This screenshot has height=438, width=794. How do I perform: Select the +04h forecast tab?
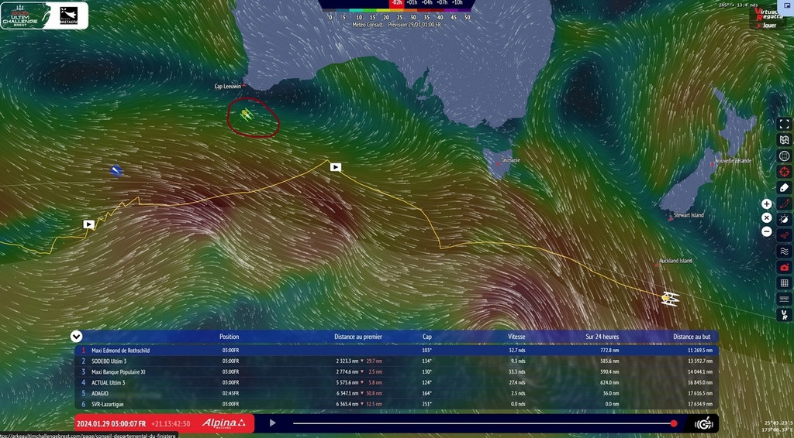427,3
